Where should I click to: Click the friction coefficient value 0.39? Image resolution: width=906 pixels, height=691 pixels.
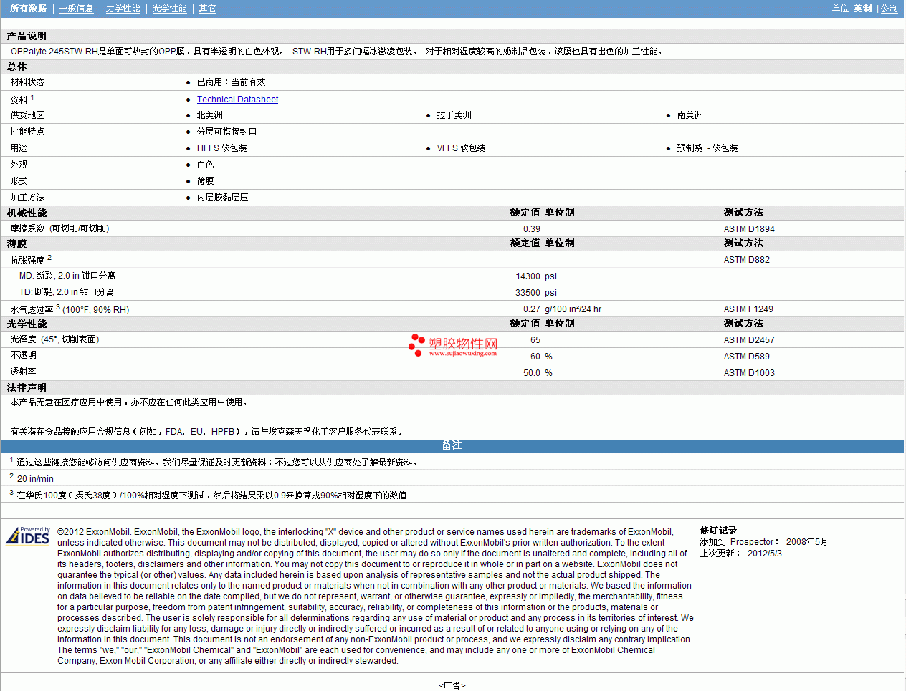tap(532, 229)
